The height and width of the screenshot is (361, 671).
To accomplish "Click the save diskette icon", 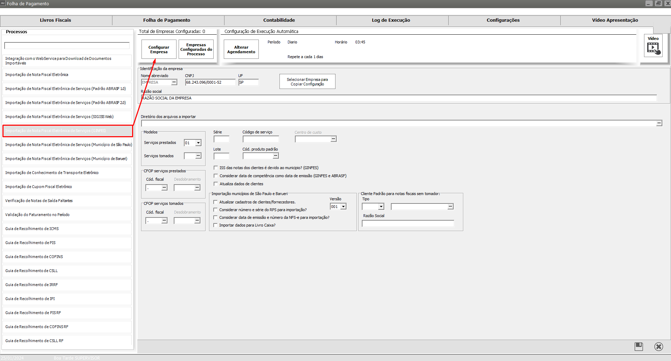I will pyautogui.click(x=639, y=347).
